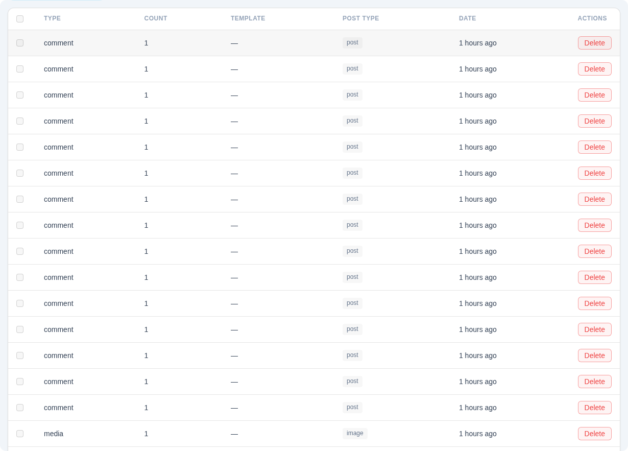Check the checkbox on the first comment row
The height and width of the screenshot is (451, 628).
coord(20,43)
